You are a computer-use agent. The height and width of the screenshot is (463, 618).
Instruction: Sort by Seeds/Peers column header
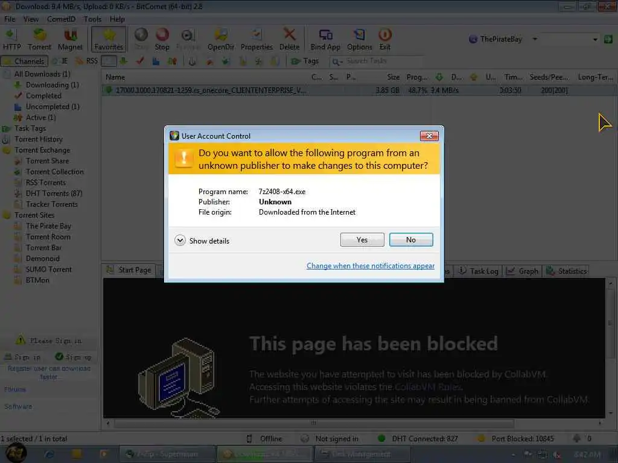pos(549,77)
